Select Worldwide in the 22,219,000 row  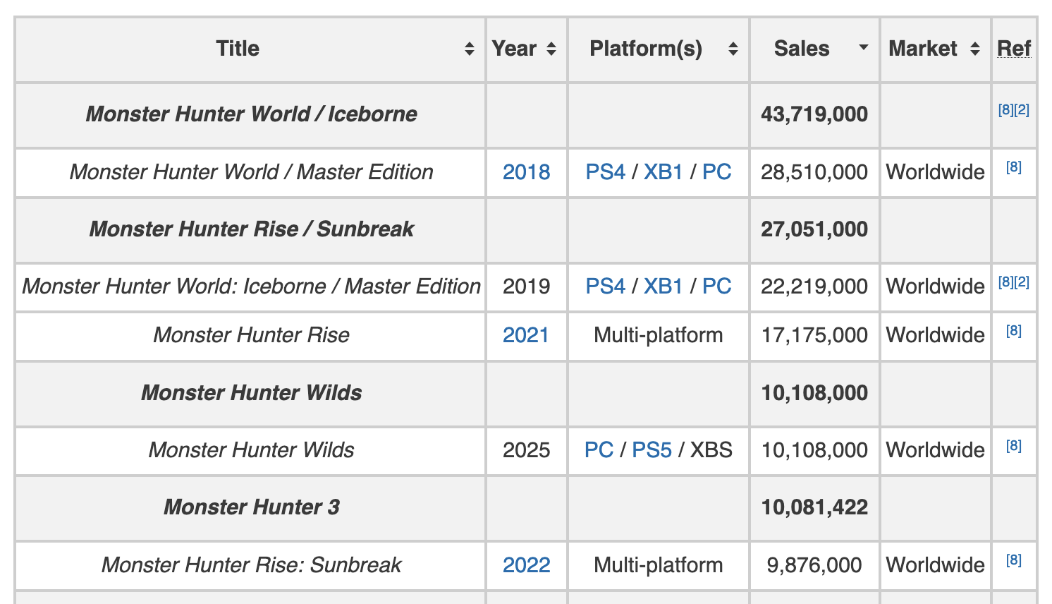[935, 286]
